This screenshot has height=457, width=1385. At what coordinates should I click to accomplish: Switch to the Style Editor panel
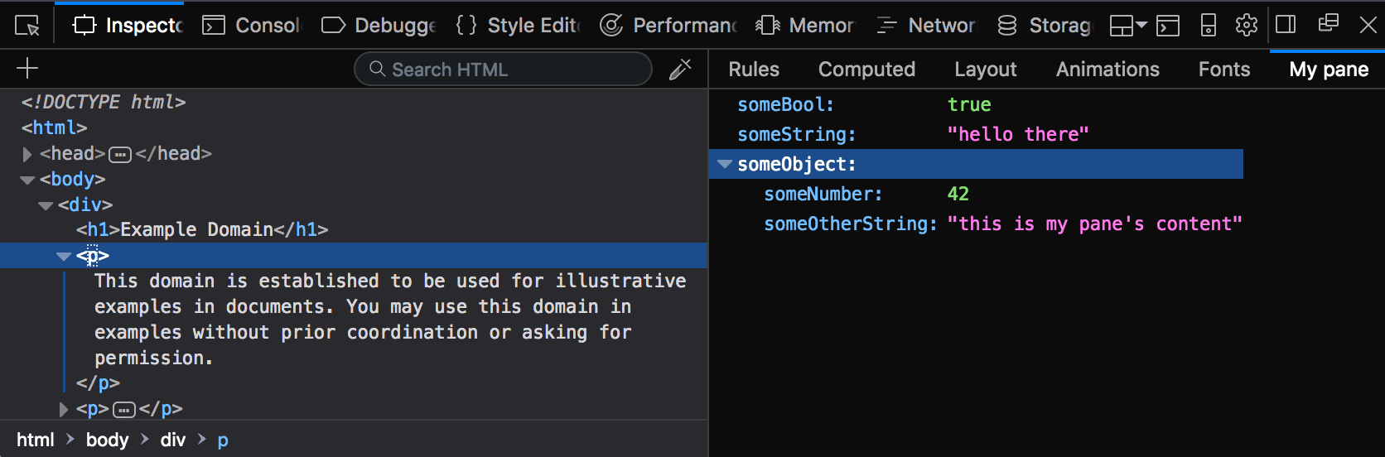click(x=519, y=26)
